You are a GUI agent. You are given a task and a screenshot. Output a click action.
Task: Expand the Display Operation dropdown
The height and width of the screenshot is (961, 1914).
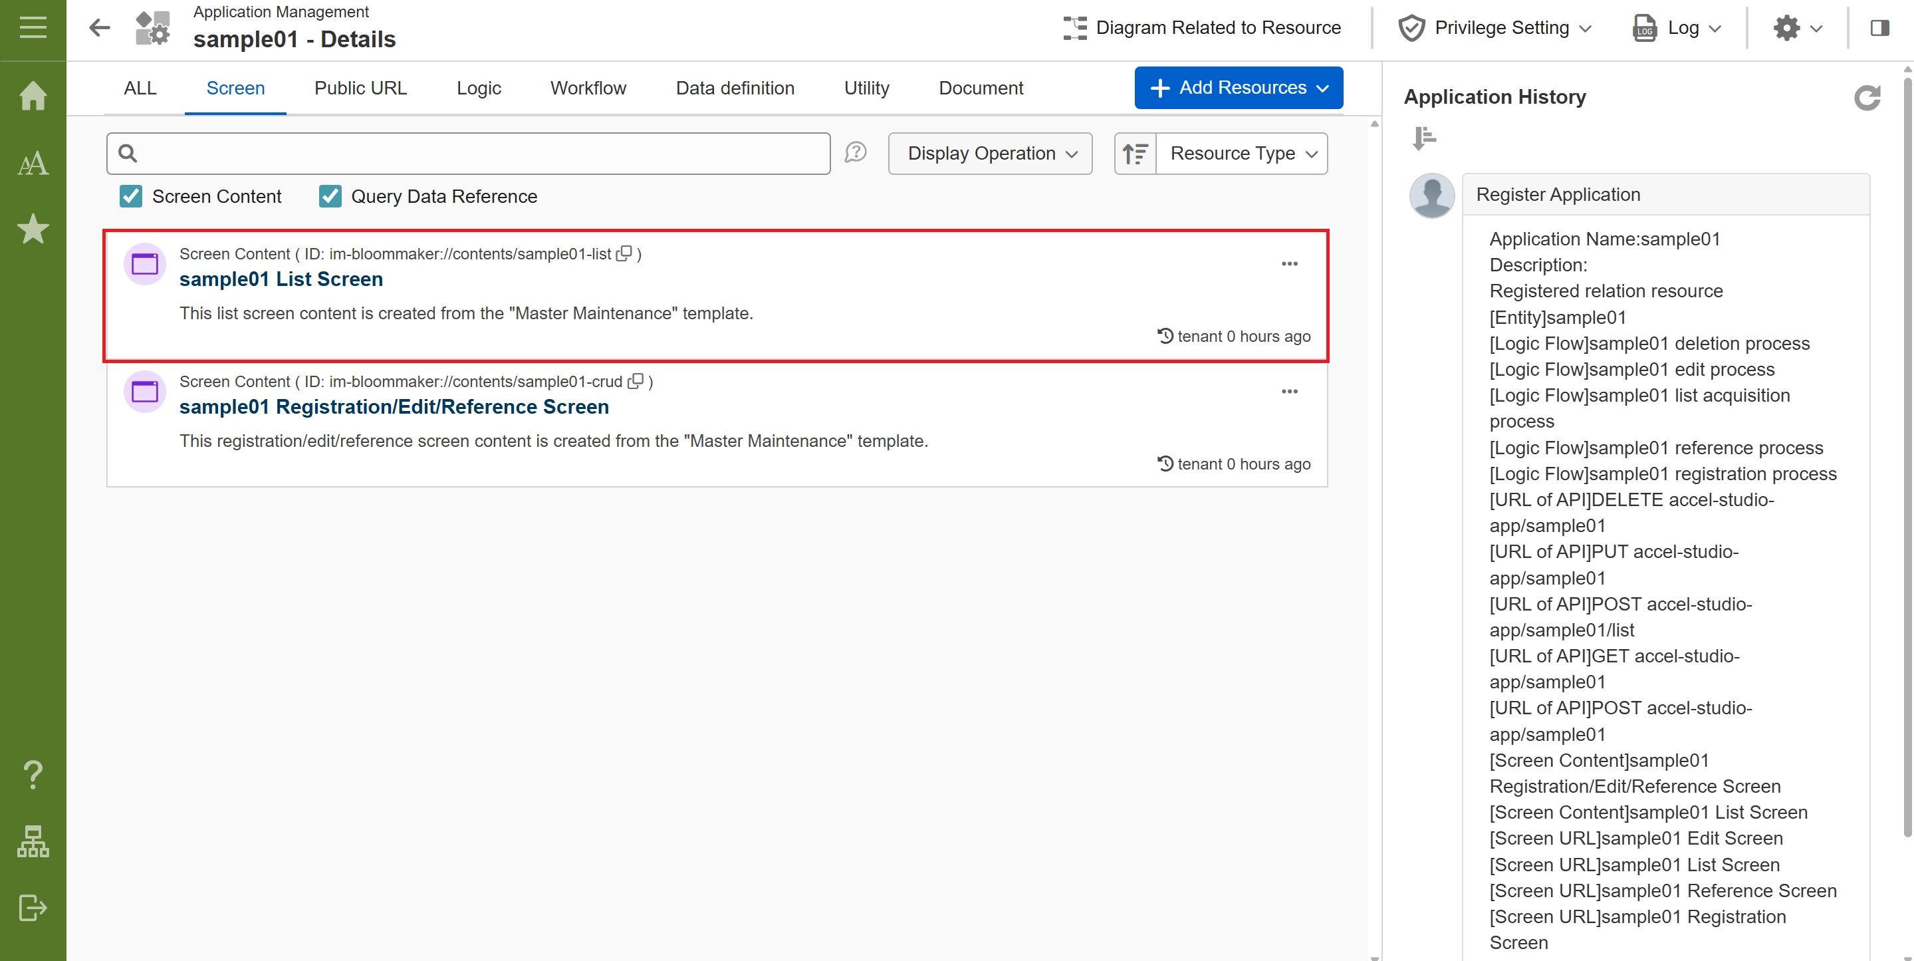coord(990,154)
